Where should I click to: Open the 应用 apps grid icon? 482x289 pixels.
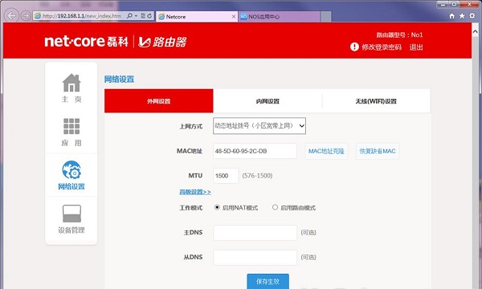point(71,132)
